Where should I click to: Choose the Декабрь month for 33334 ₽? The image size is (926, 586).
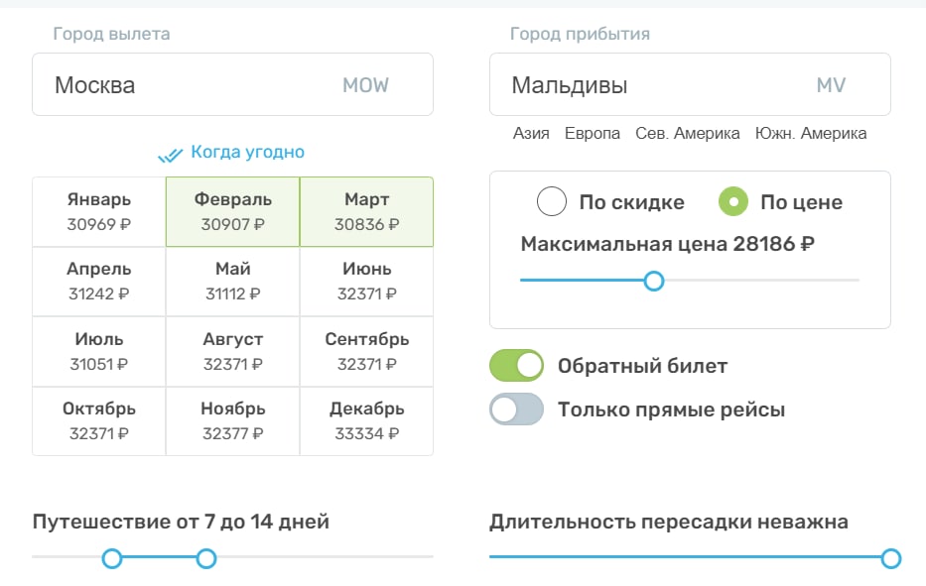pos(366,420)
